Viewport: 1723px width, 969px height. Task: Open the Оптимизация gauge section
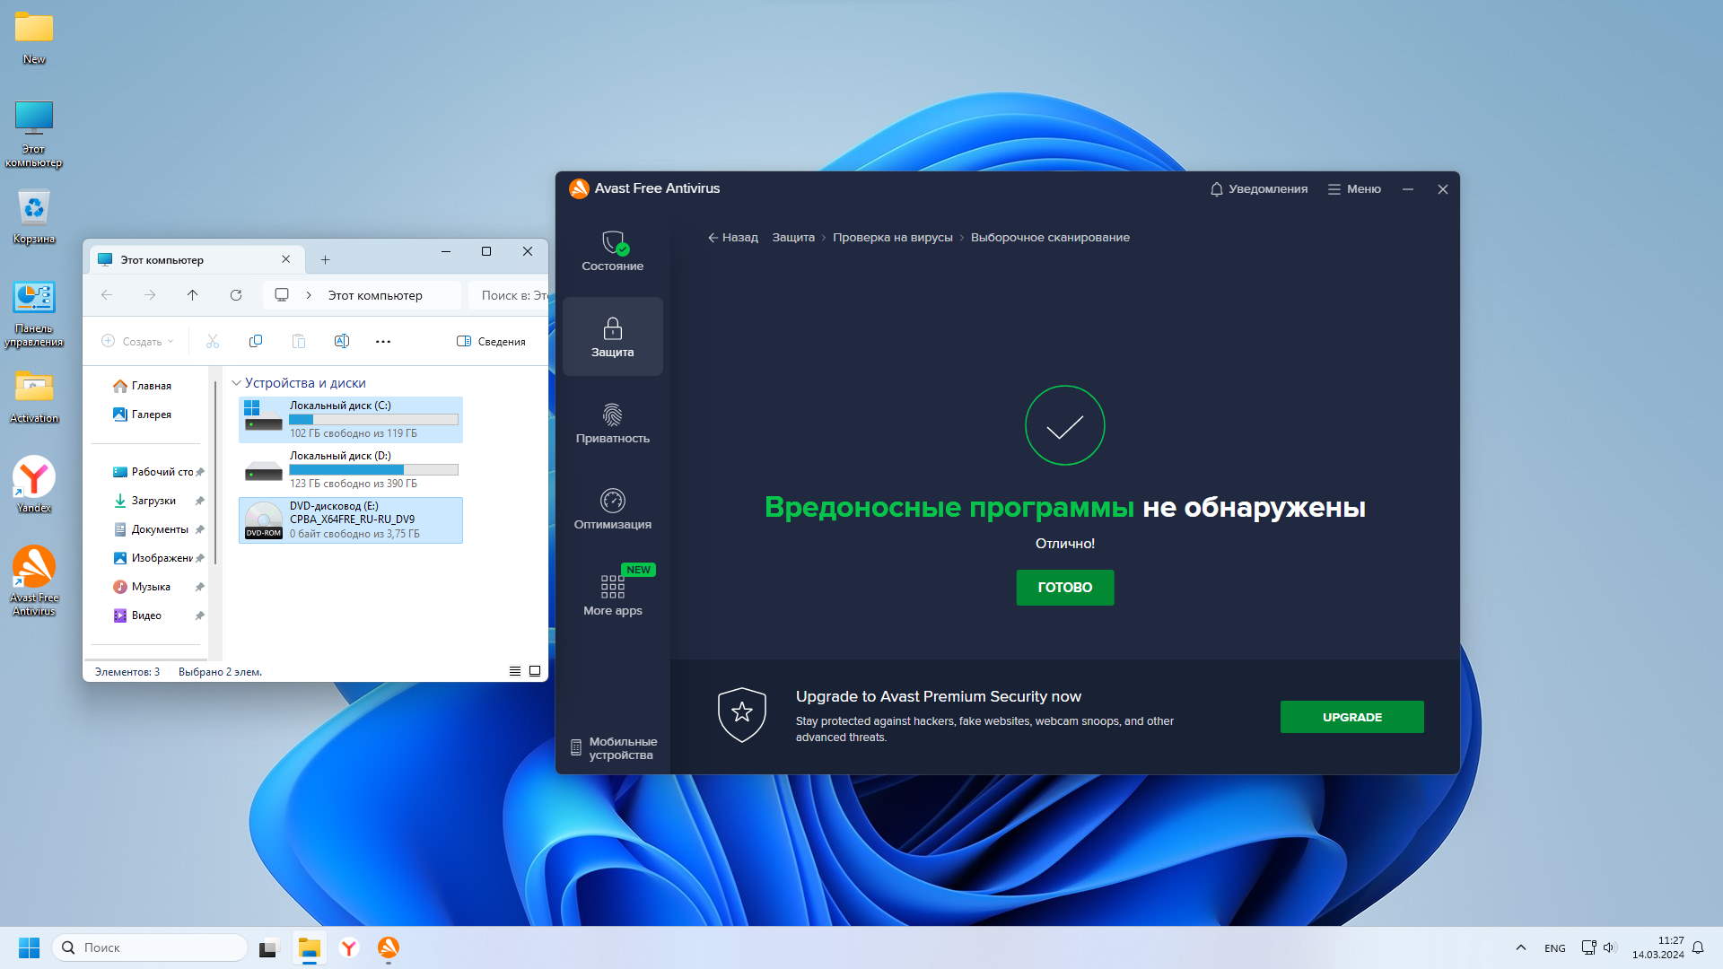(612, 509)
